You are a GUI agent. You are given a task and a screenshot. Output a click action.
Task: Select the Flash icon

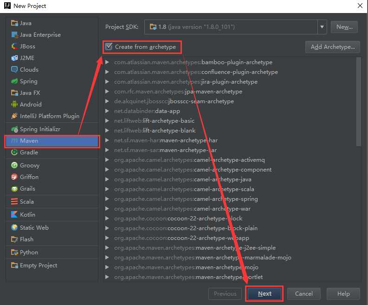[x=14, y=239]
